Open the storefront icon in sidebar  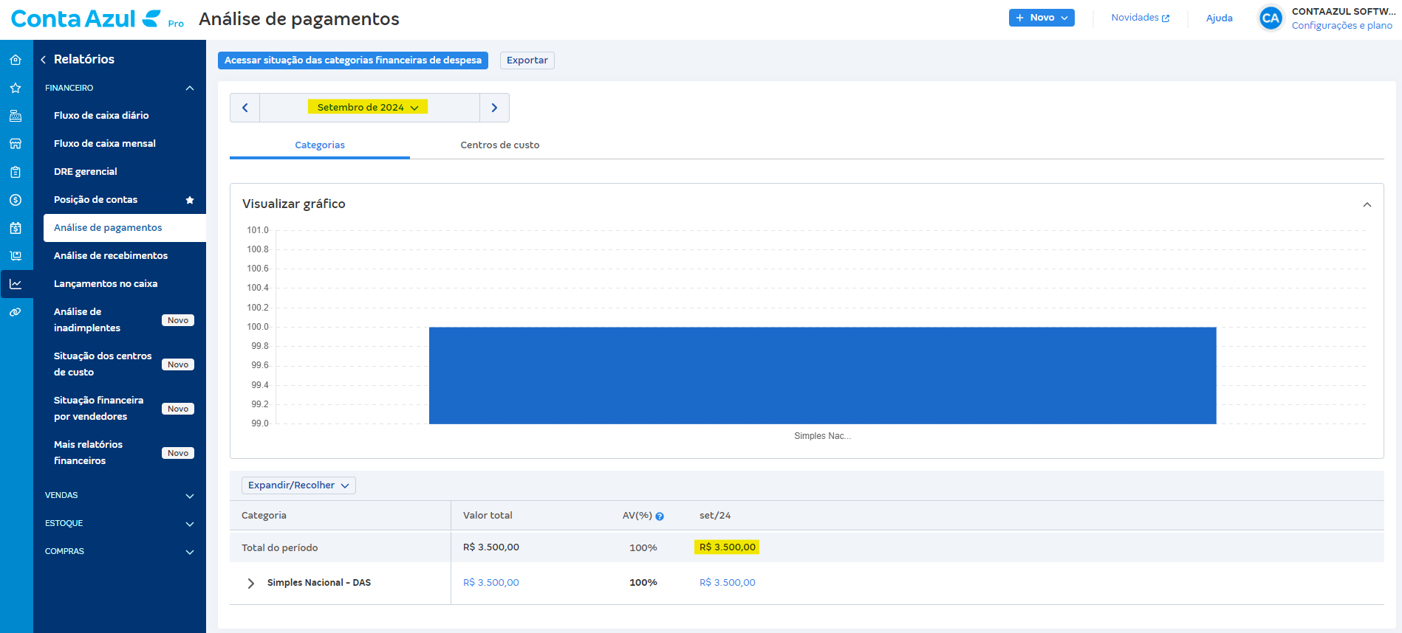coord(16,144)
